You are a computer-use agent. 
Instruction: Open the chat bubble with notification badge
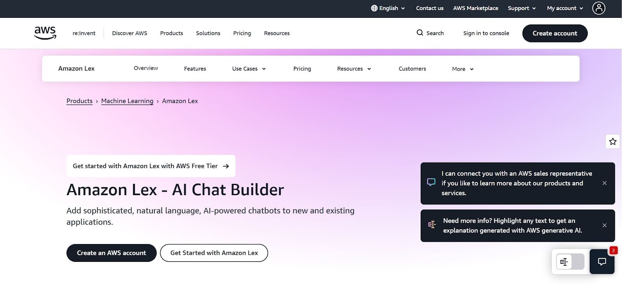tap(601, 262)
